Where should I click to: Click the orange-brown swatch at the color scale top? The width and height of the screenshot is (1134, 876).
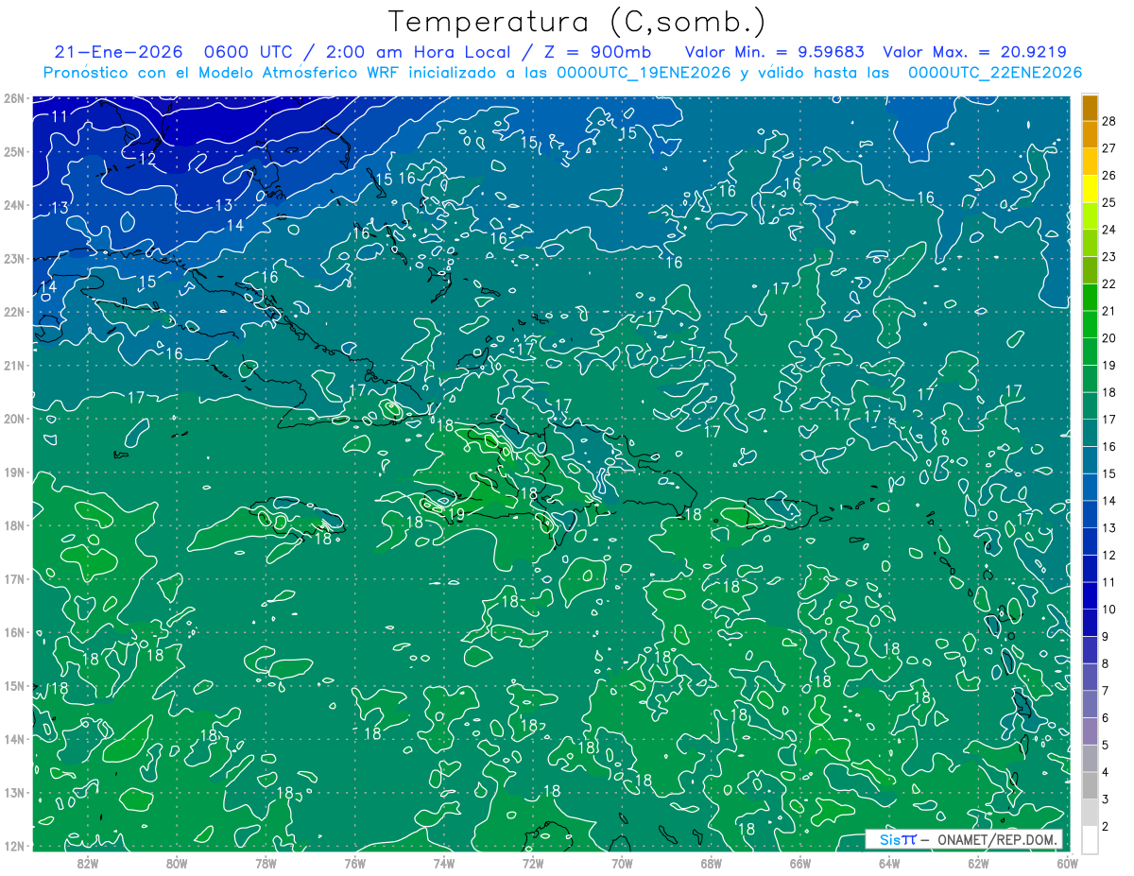[1091, 108]
